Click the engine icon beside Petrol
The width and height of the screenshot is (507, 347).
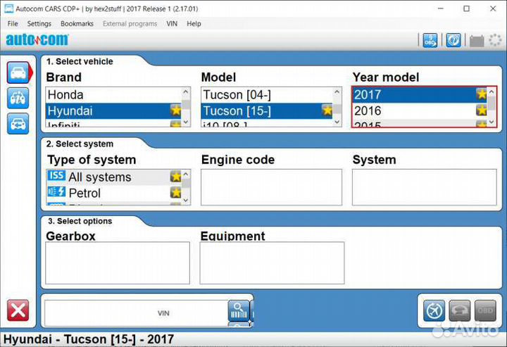[56, 191]
